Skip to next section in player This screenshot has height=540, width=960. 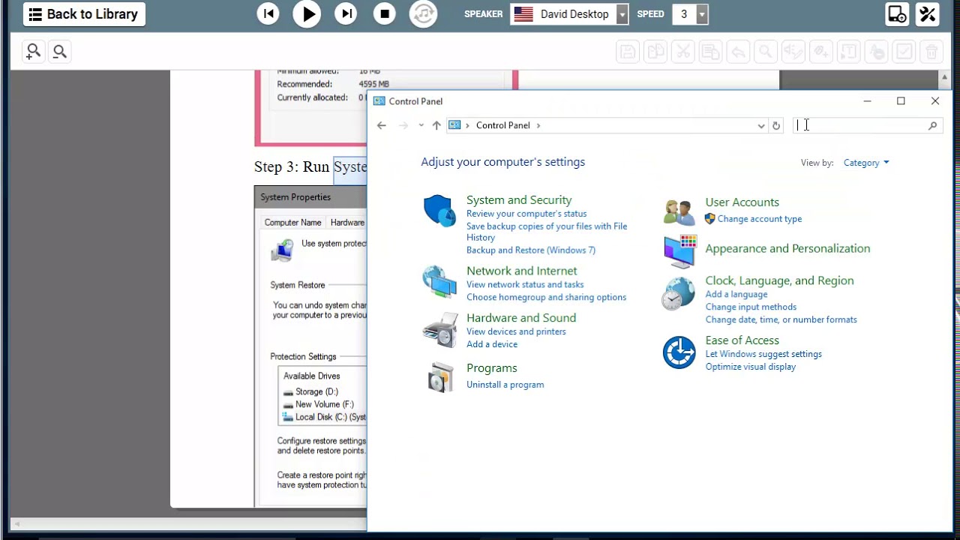[x=346, y=13]
